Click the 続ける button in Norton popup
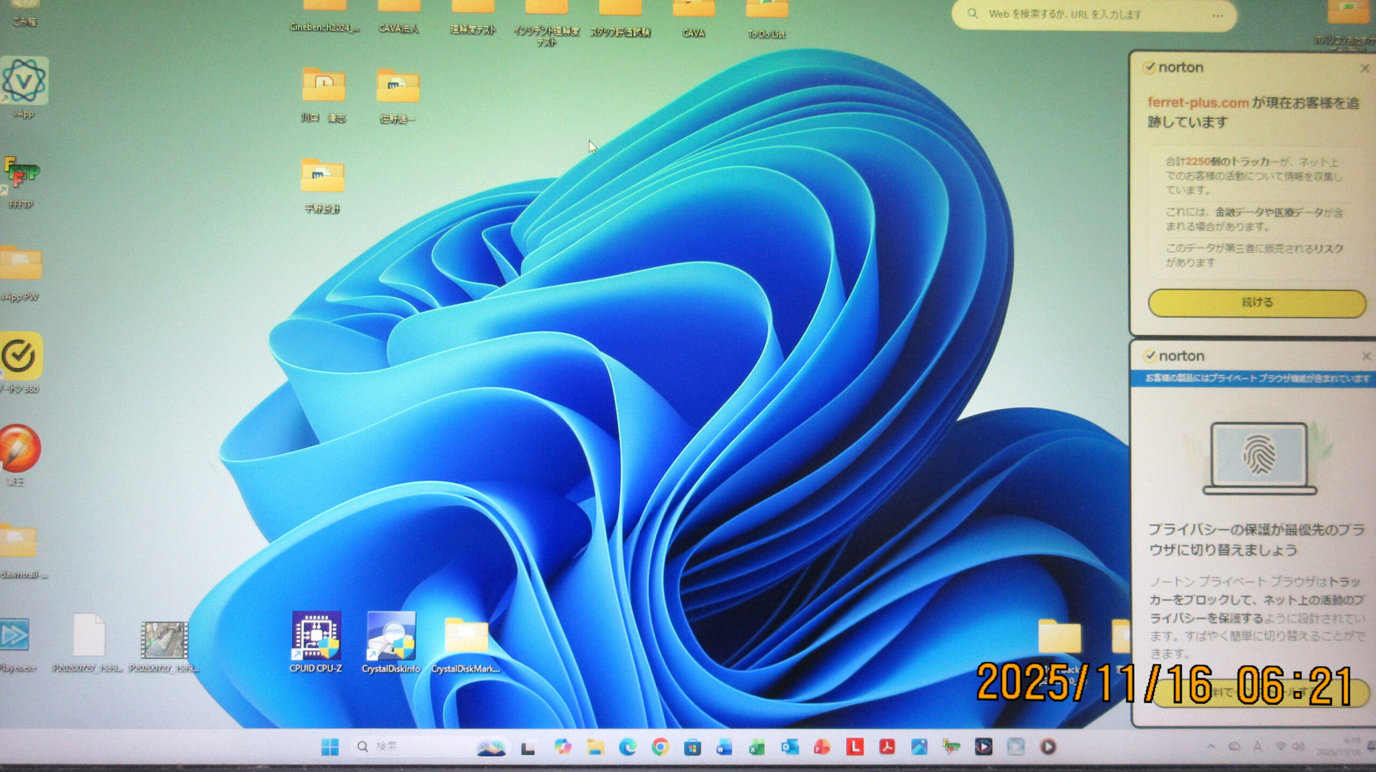The height and width of the screenshot is (772, 1376). (1257, 303)
